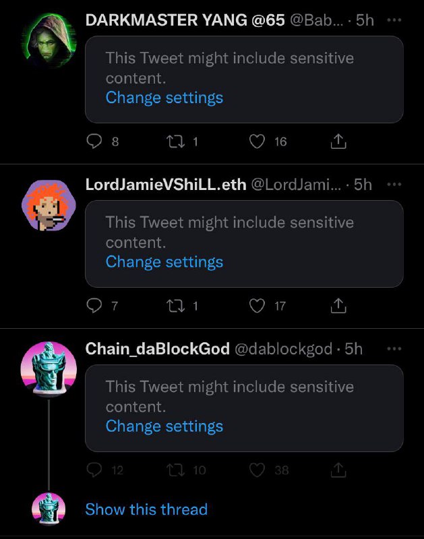This screenshot has width=424, height=539.
Task: Reply to DARKMASTER YANG's tweet
Action: coord(94,141)
